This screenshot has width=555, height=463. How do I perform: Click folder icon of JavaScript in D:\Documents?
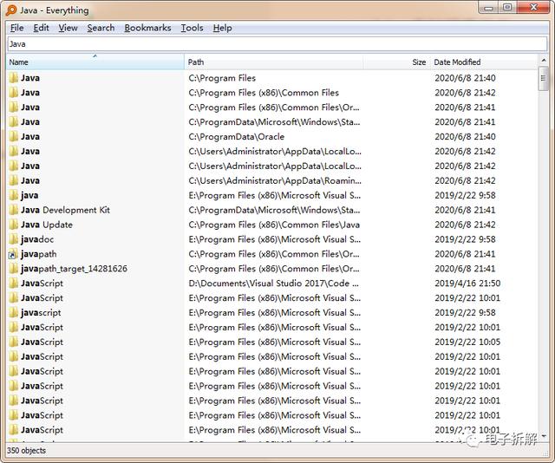(14, 284)
